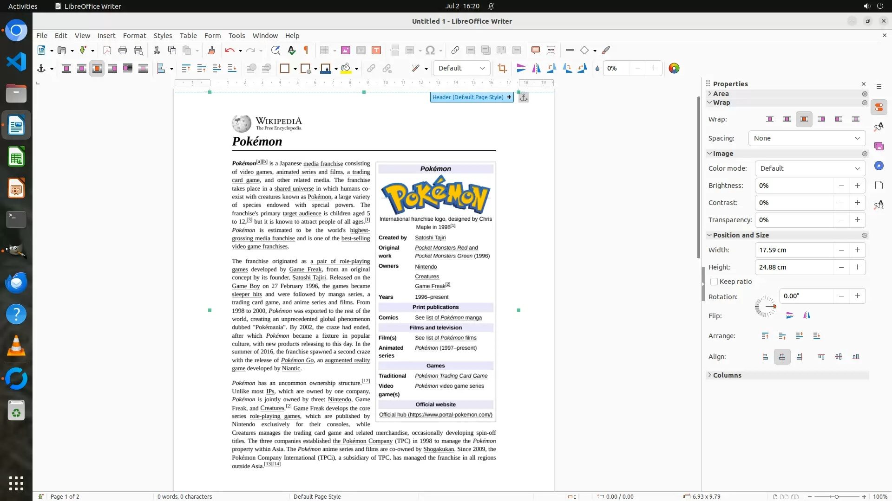Open the wrap Spacing dropdown
This screenshot has height=501, width=892.
pyautogui.click(x=807, y=138)
